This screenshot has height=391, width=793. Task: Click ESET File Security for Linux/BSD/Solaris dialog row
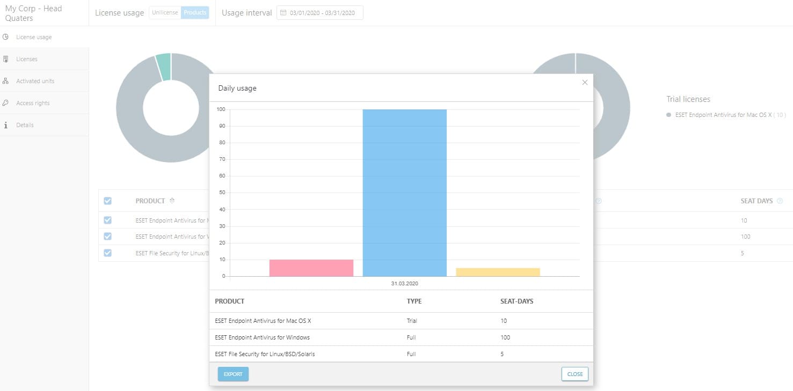pos(402,354)
